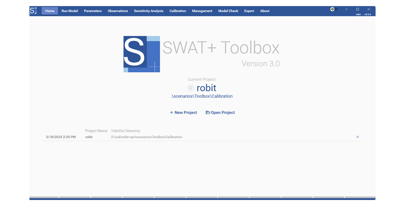Switch to the Observations tab
This screenshot has width=405, height=206.
point(118,11)
